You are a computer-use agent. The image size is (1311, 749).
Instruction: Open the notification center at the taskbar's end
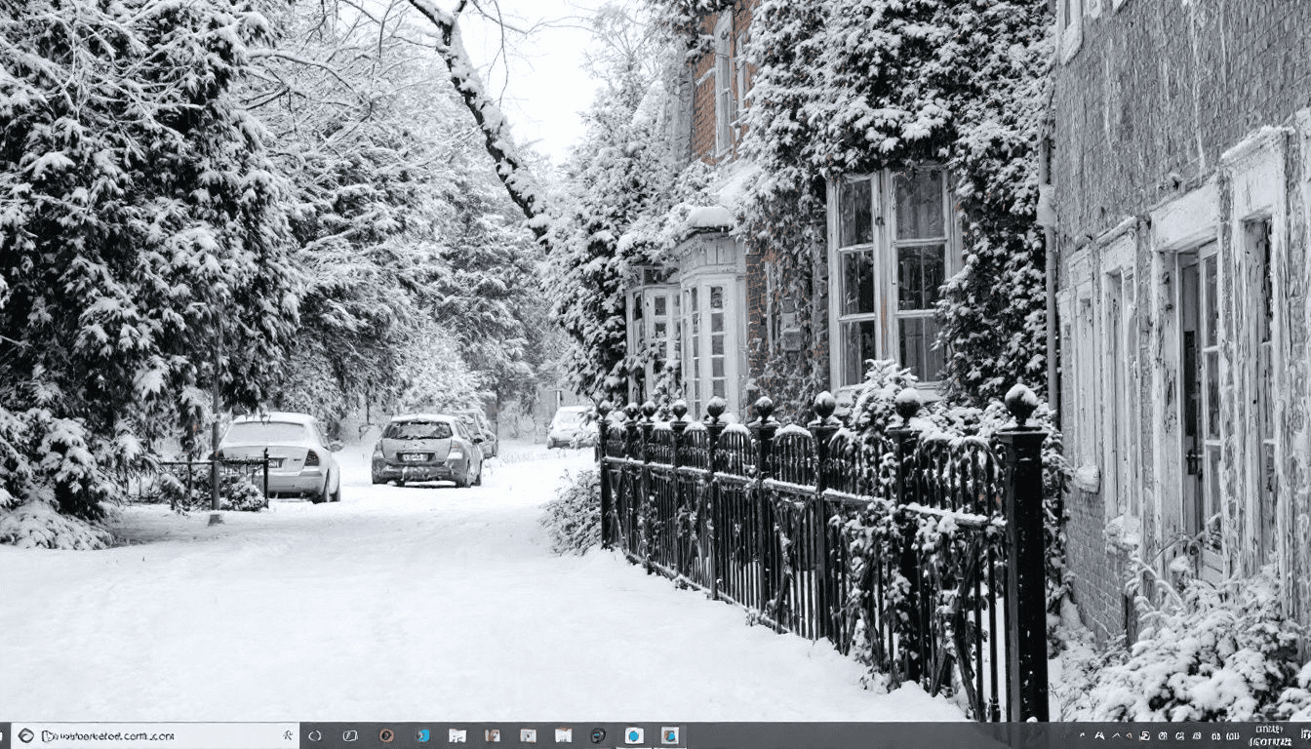pos(1303,735)
